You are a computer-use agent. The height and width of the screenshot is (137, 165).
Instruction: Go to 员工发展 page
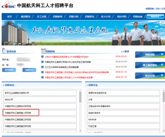[x=42, y=17]
